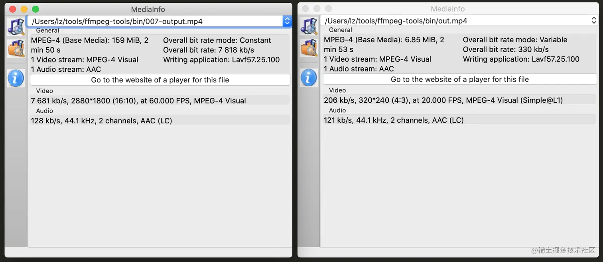Click the open folder icon in the 007-output.mp4 window

click(16, 48)
